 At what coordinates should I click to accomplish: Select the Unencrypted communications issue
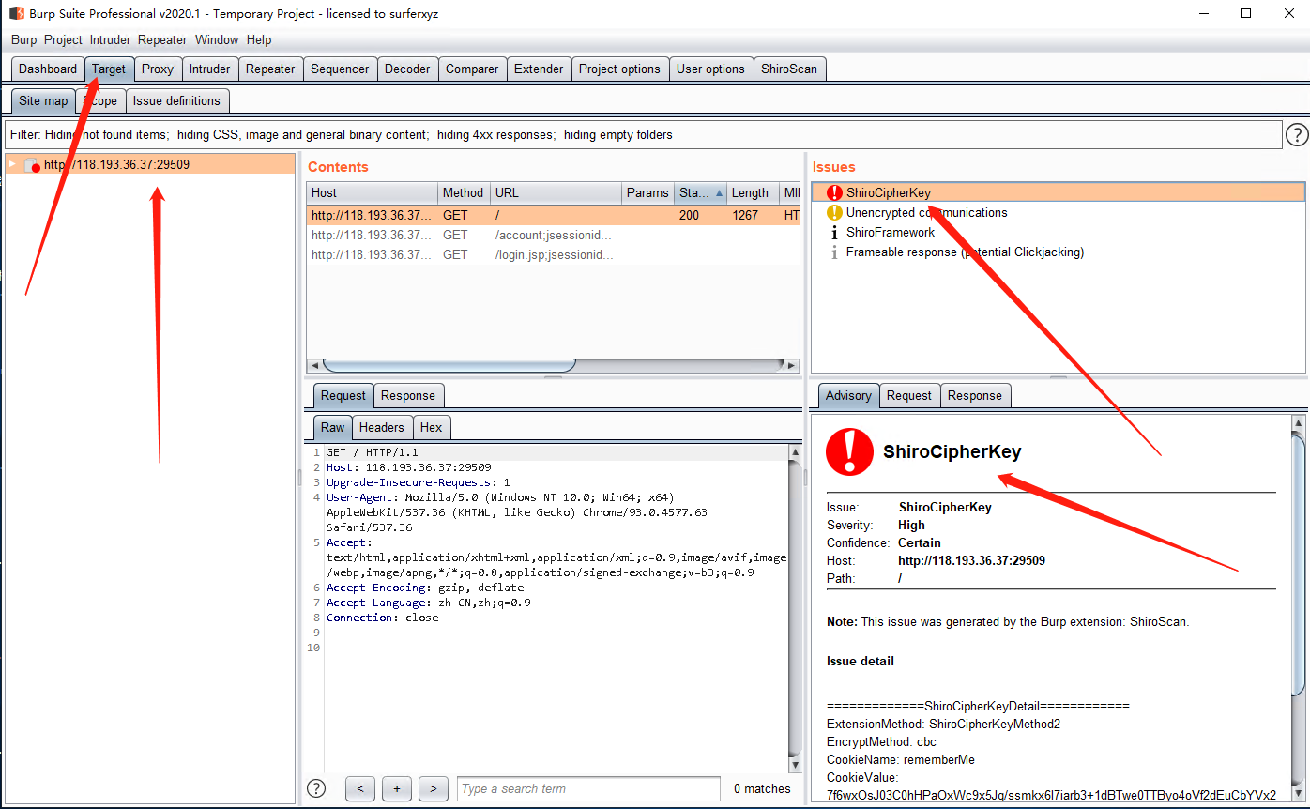click(1059, 212)
